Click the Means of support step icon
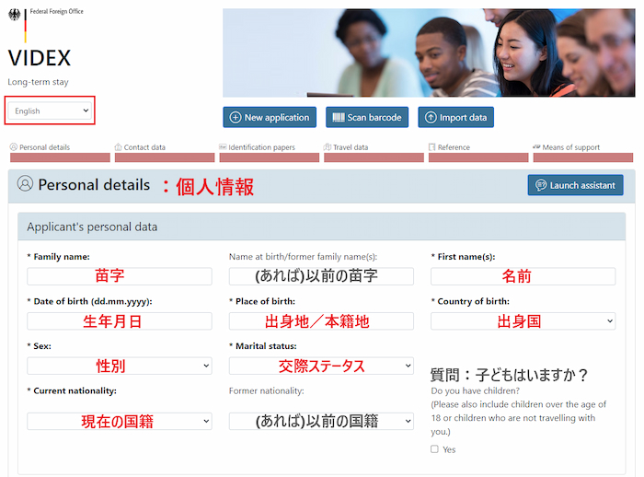The width and height of the screenshot is (644, 477). coord(536,147)
